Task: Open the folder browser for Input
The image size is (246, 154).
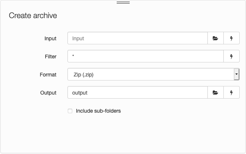Action: coord(215,38)
